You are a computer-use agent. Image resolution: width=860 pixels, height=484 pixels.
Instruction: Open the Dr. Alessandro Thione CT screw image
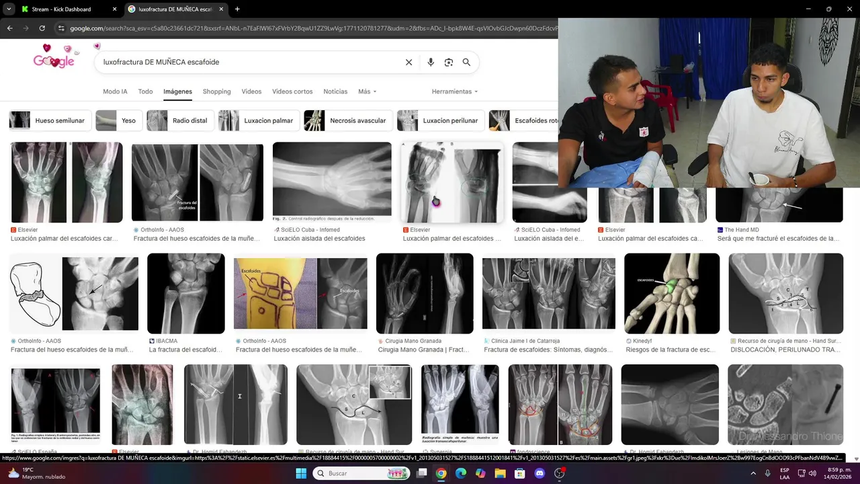[785, 405]
